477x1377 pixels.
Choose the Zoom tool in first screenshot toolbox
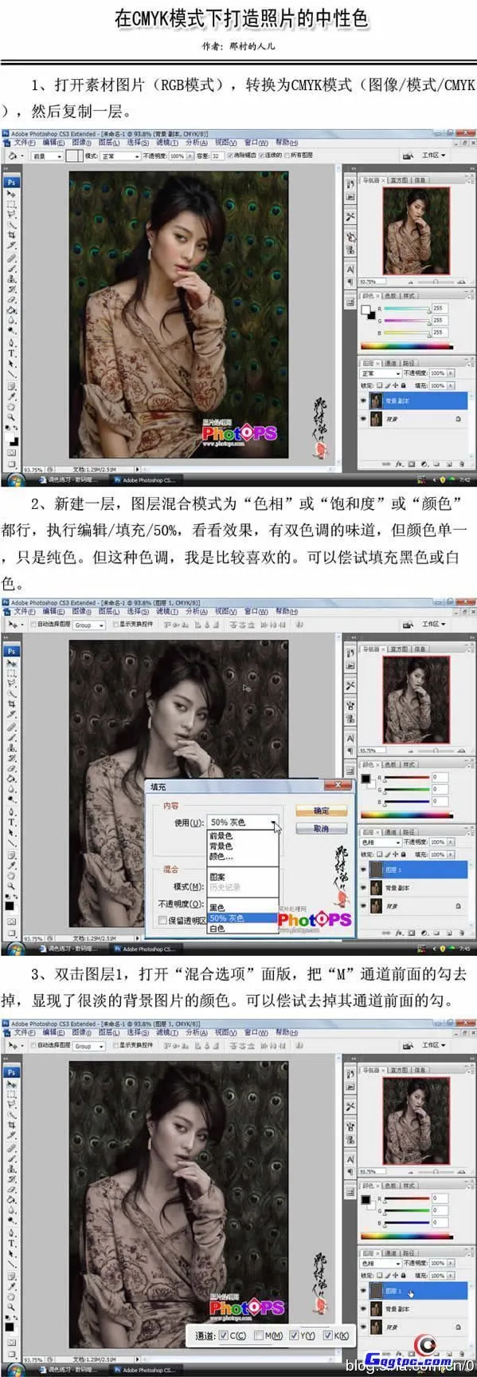[11, 416]
